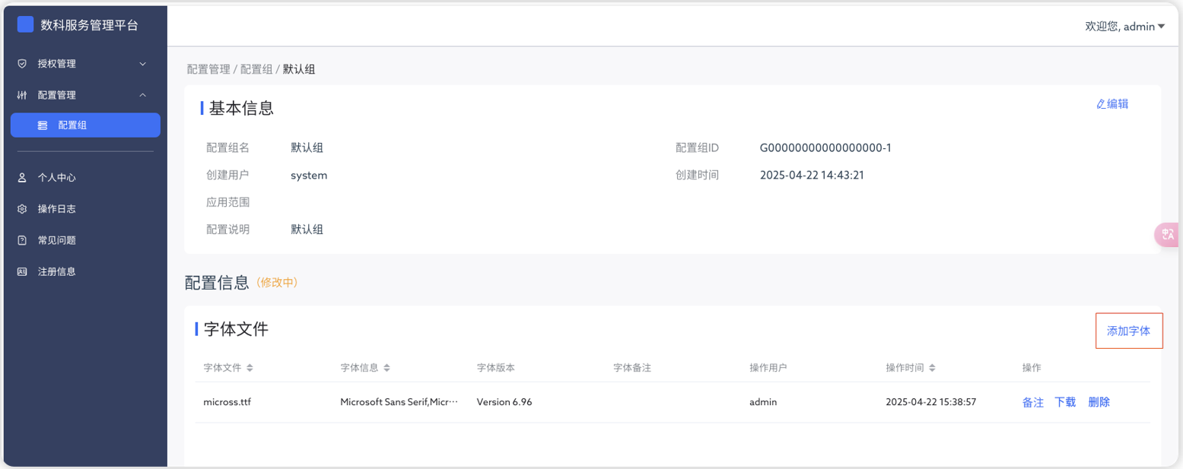
Task: Click the ID card icon beside 注册信息
Action: click(x=22, y=271)
